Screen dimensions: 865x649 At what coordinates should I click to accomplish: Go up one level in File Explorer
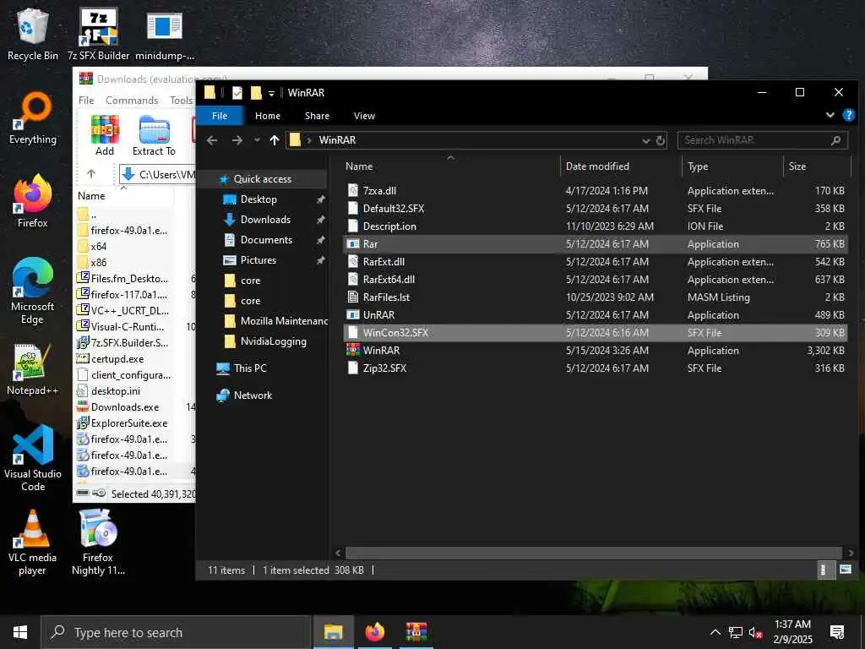coord(275,140)
